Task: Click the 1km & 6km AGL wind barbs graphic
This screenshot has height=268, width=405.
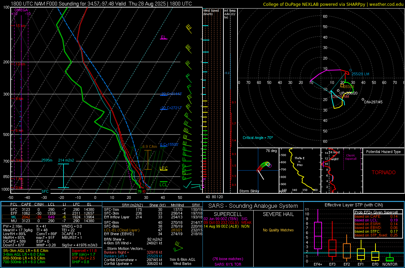Action: pos(178,247)
